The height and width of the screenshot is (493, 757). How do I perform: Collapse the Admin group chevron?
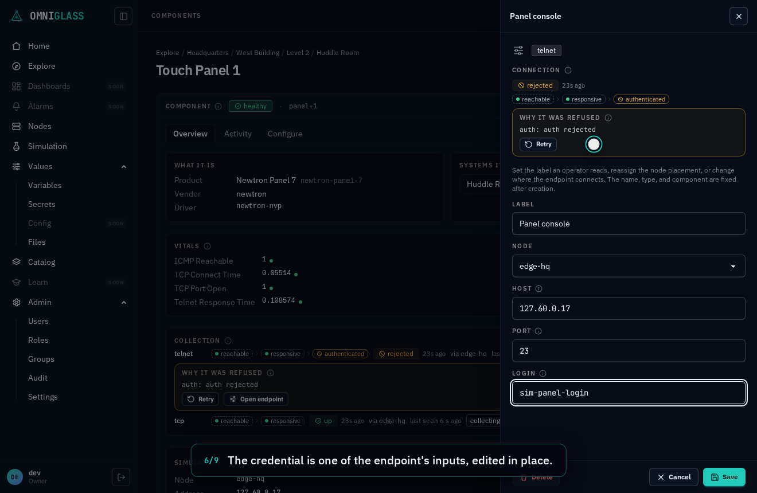click(124, 302)
